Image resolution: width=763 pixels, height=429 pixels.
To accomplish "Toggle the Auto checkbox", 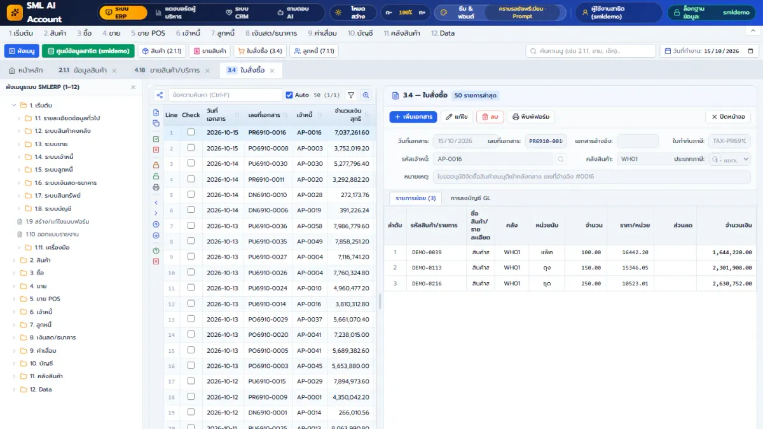I will [x=289, y=95].
